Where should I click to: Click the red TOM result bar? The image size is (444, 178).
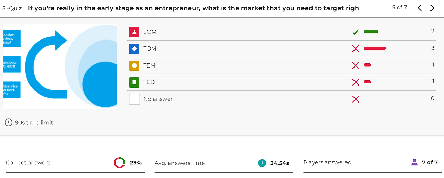(x=375, y=48)
